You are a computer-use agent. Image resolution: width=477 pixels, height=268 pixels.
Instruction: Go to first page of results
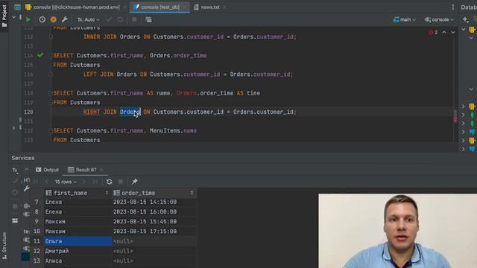tap(37, 182)
